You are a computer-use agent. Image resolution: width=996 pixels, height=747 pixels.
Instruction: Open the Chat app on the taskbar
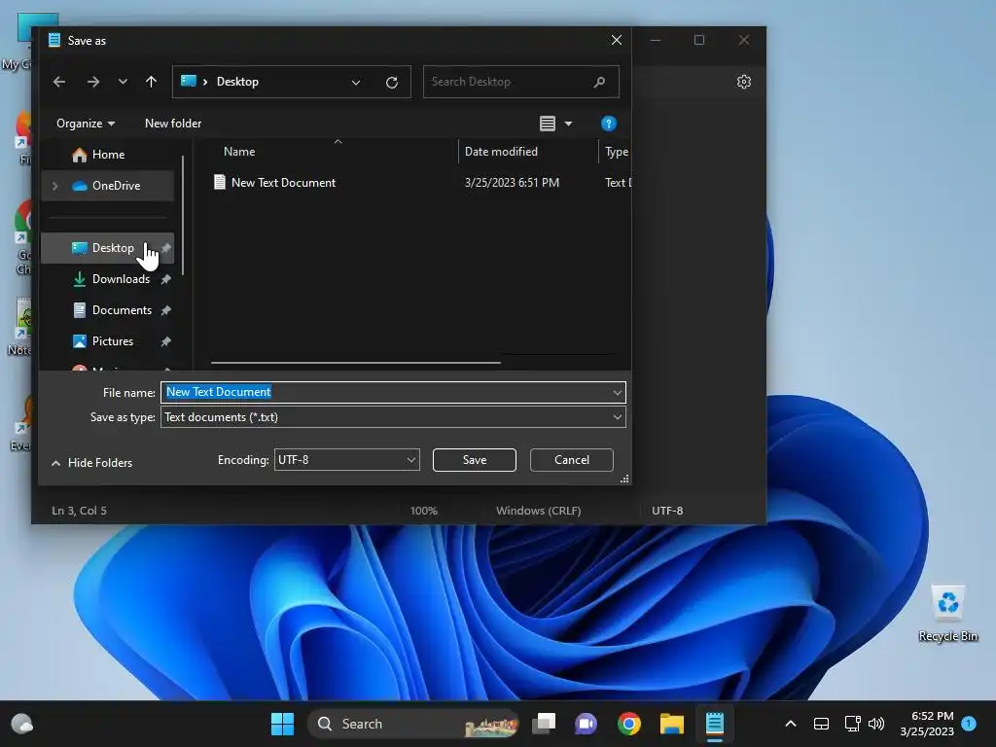586,724
